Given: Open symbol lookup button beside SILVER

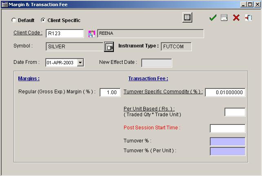Looking at the screenshot, I should (x=109, y=47).
